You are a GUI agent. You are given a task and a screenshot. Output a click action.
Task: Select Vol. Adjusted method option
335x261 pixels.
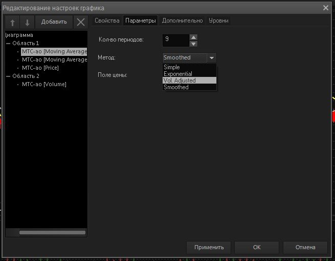[x=189, y=81]
